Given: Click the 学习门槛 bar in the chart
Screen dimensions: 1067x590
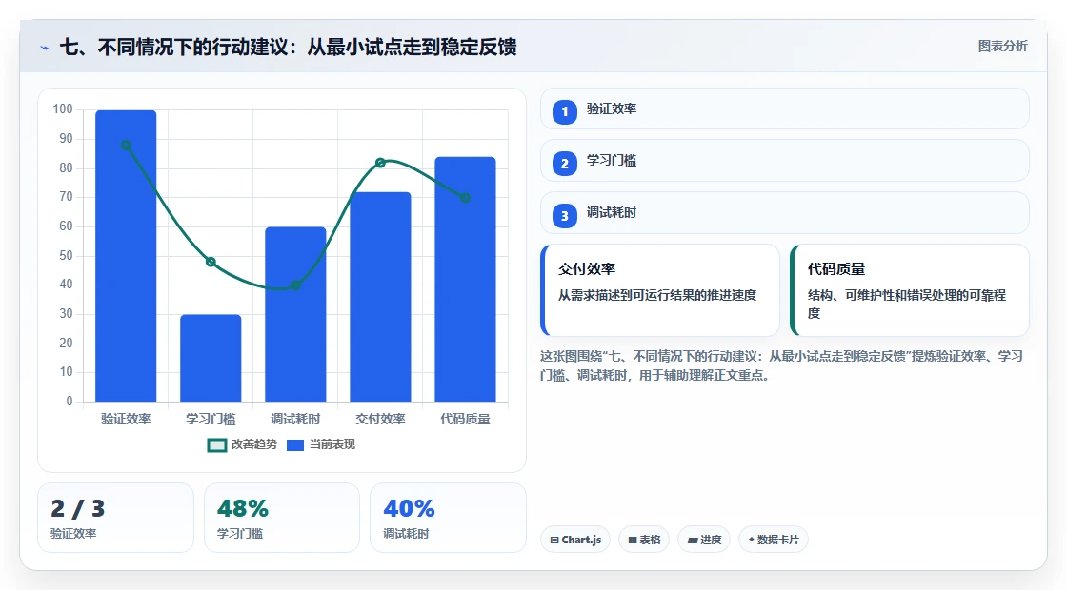Looking at the screenshot, I should 211,358.
